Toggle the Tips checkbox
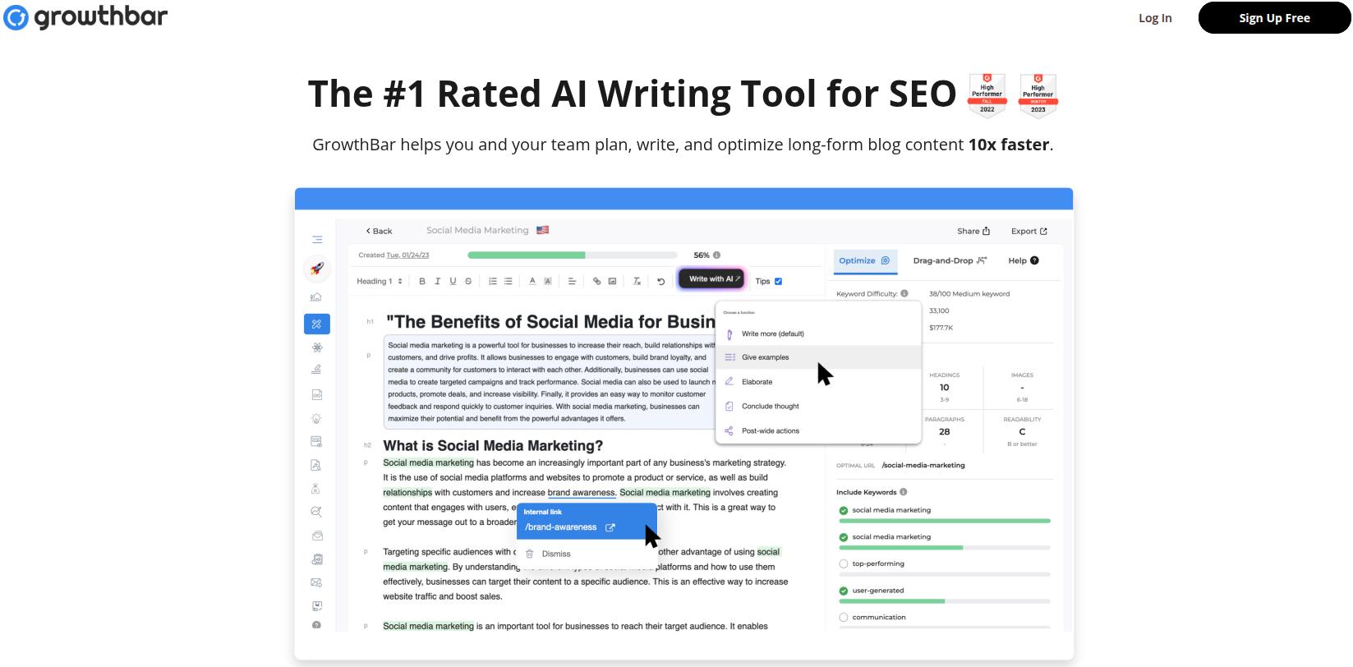The width and height of the screenshot is (1353, 667). (778, 281)
